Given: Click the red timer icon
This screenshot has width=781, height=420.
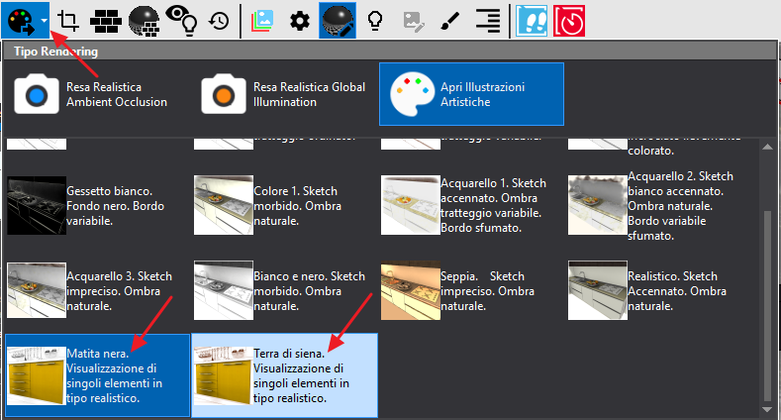Looking at the screenshot, I should tap(569, 20).
